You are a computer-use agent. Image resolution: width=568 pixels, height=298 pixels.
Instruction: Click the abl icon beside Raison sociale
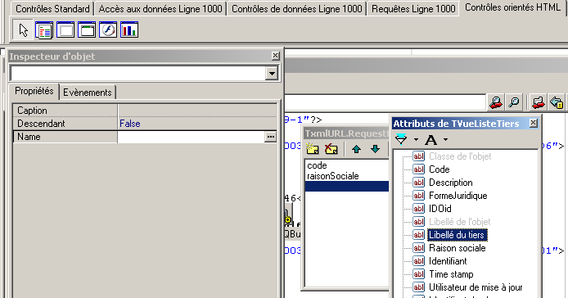coord(419,248)
